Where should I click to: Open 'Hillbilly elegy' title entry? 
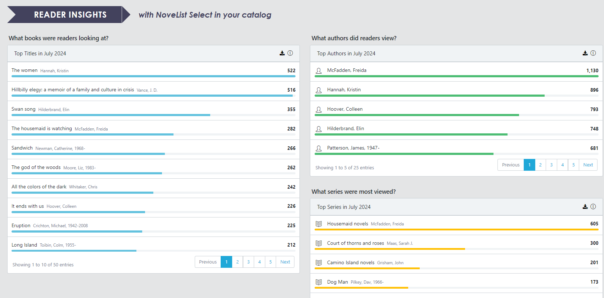point(72,90)
